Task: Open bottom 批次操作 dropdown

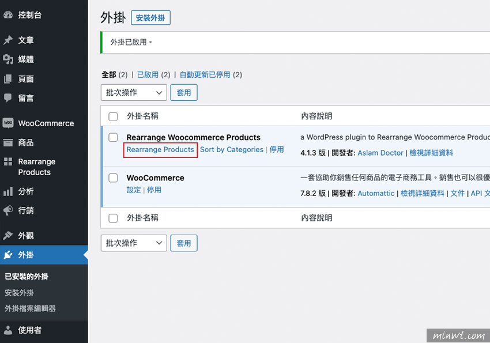Action: coord(134,243)
